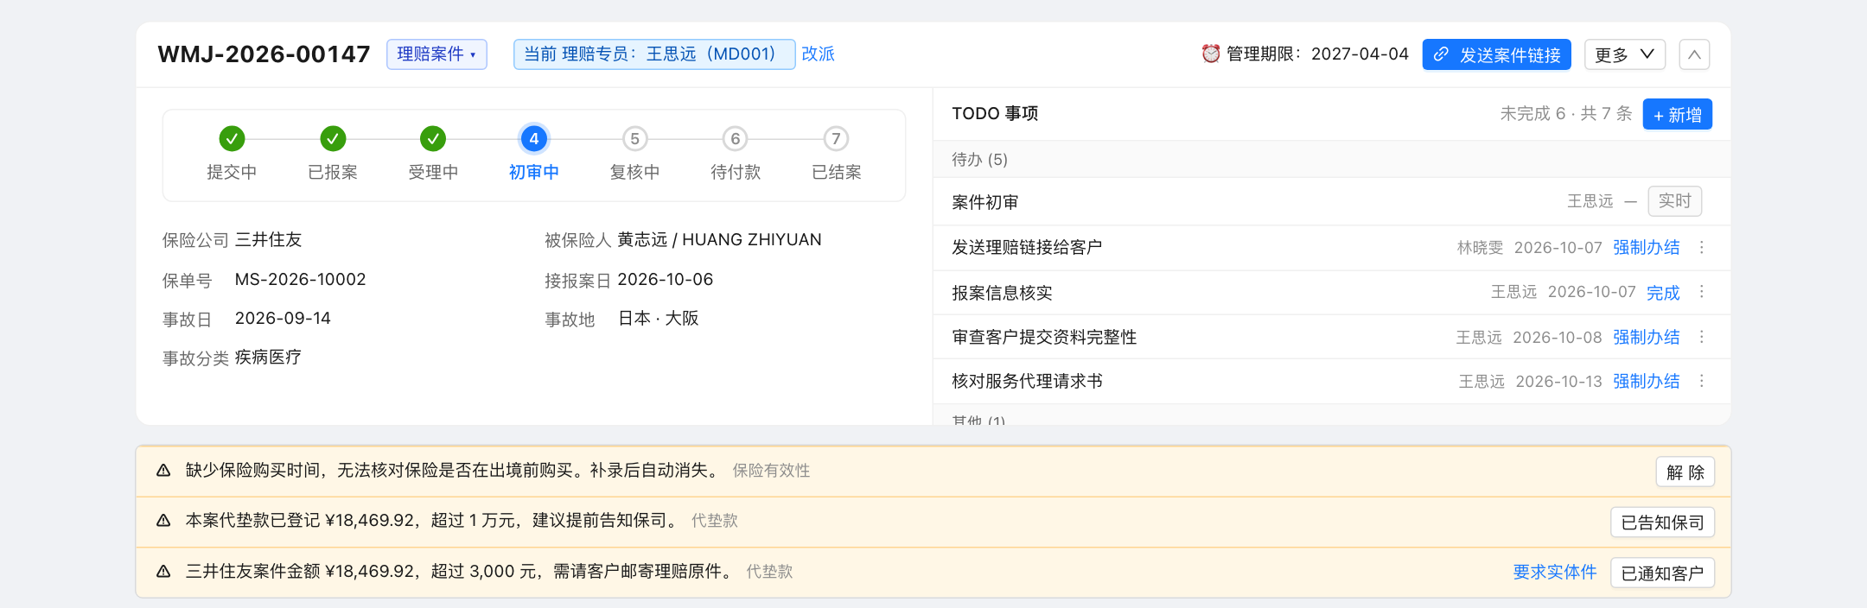Click insurer name 三井住友
This screenshot has width=1867, height=608.
(268, 239)
